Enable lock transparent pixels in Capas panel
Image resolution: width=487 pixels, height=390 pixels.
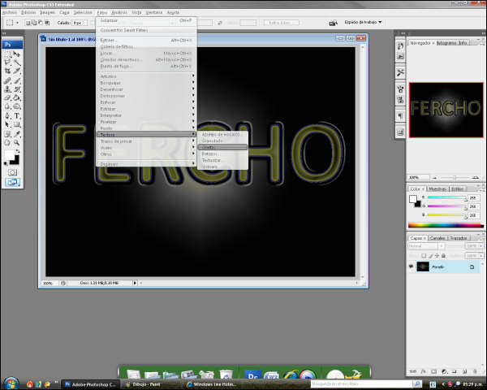click(x=424, y=256)
